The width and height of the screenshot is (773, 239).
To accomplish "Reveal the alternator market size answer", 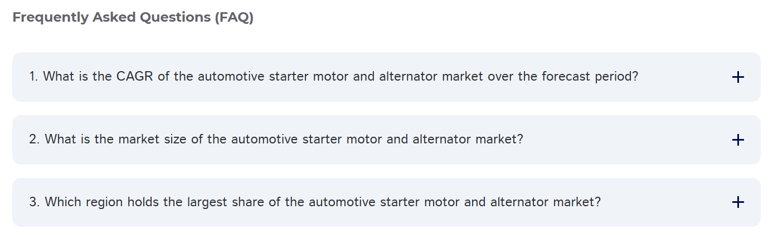I will [x=276, y=139].
